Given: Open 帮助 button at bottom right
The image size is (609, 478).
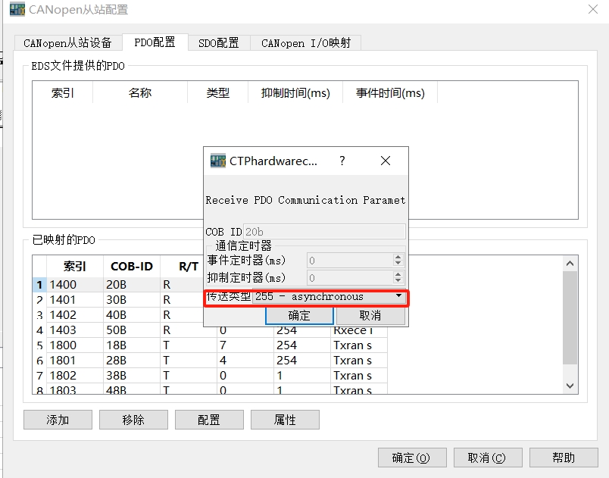Looking at the screenshot, I should (x=564, y=458).
